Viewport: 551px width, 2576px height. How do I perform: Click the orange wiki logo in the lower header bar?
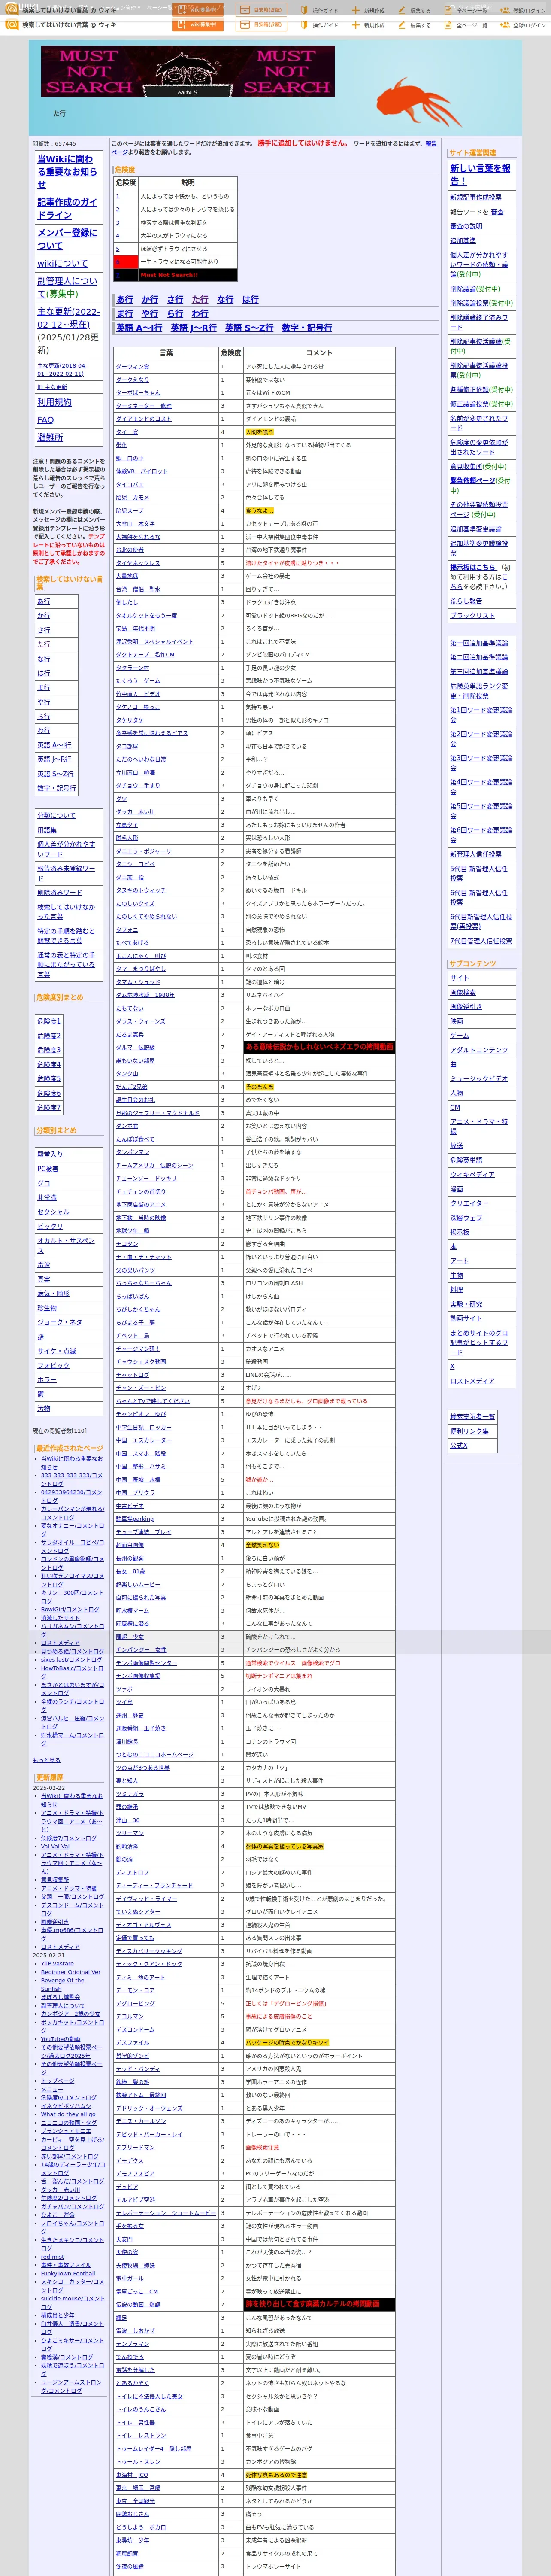[x=12, y=25]
